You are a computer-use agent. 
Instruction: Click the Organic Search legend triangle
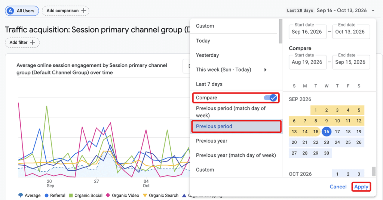(145, 196)
